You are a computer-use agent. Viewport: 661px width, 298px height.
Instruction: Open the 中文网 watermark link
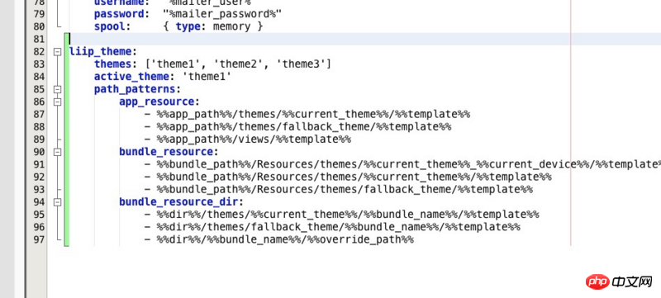[633, 281]
